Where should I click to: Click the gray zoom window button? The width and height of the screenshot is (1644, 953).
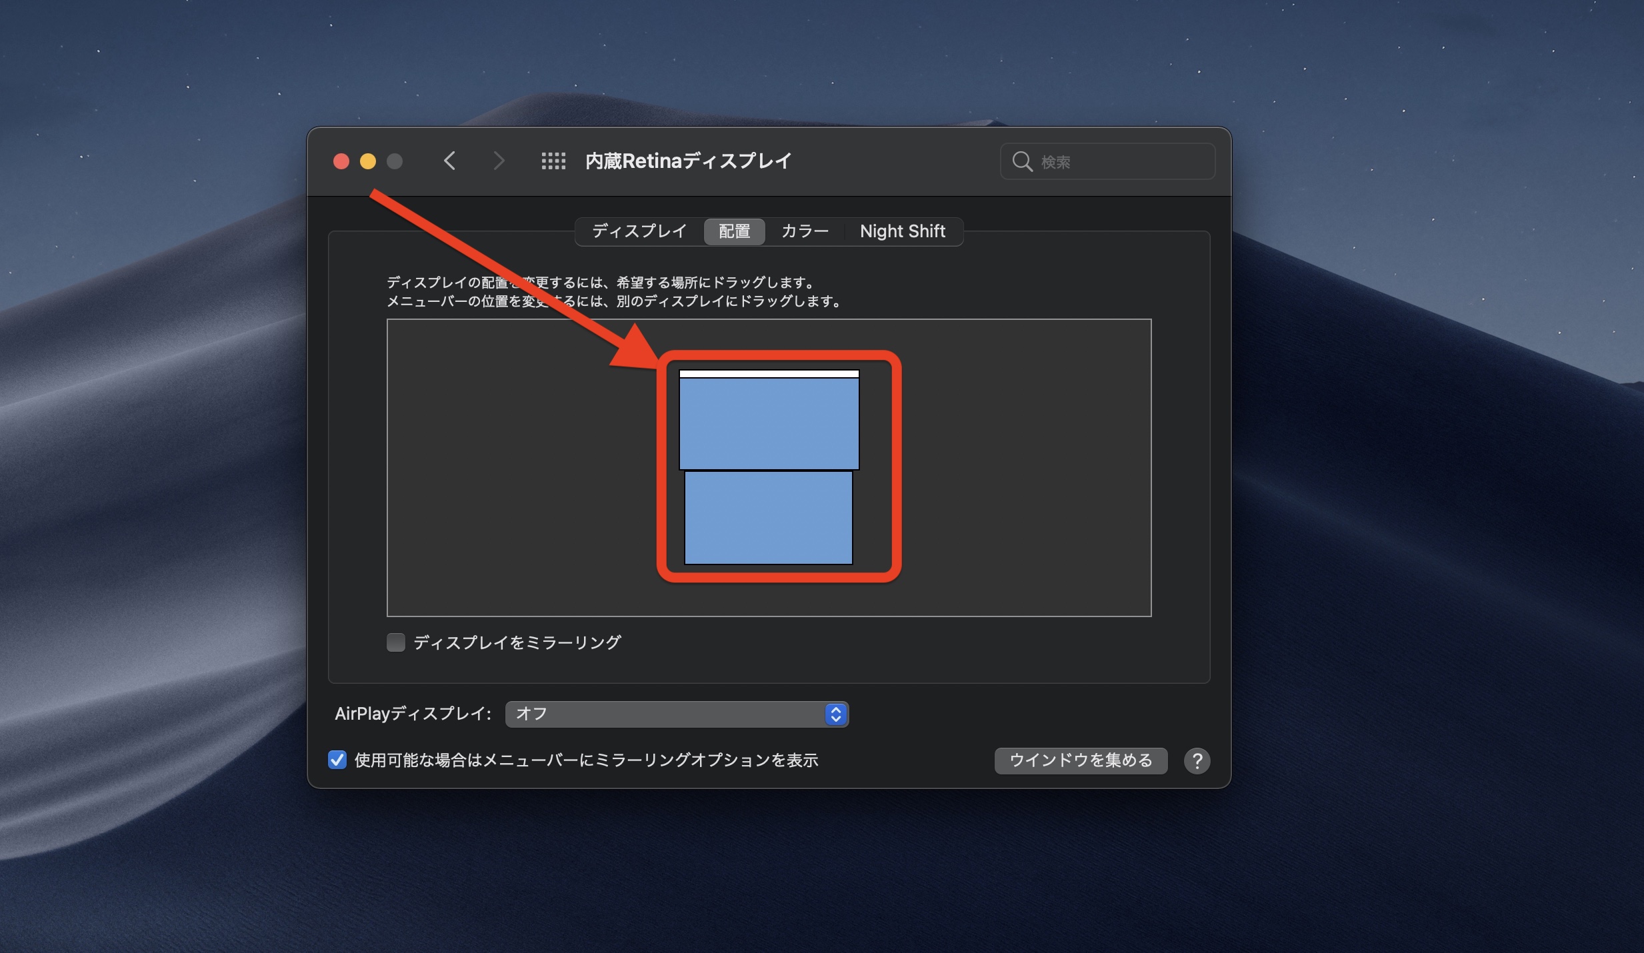[395, 161]
